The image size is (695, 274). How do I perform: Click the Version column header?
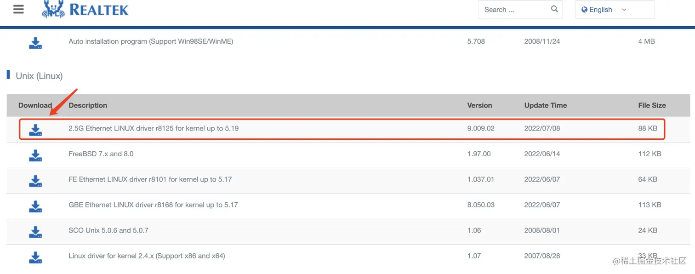click(x=479, y=105)
